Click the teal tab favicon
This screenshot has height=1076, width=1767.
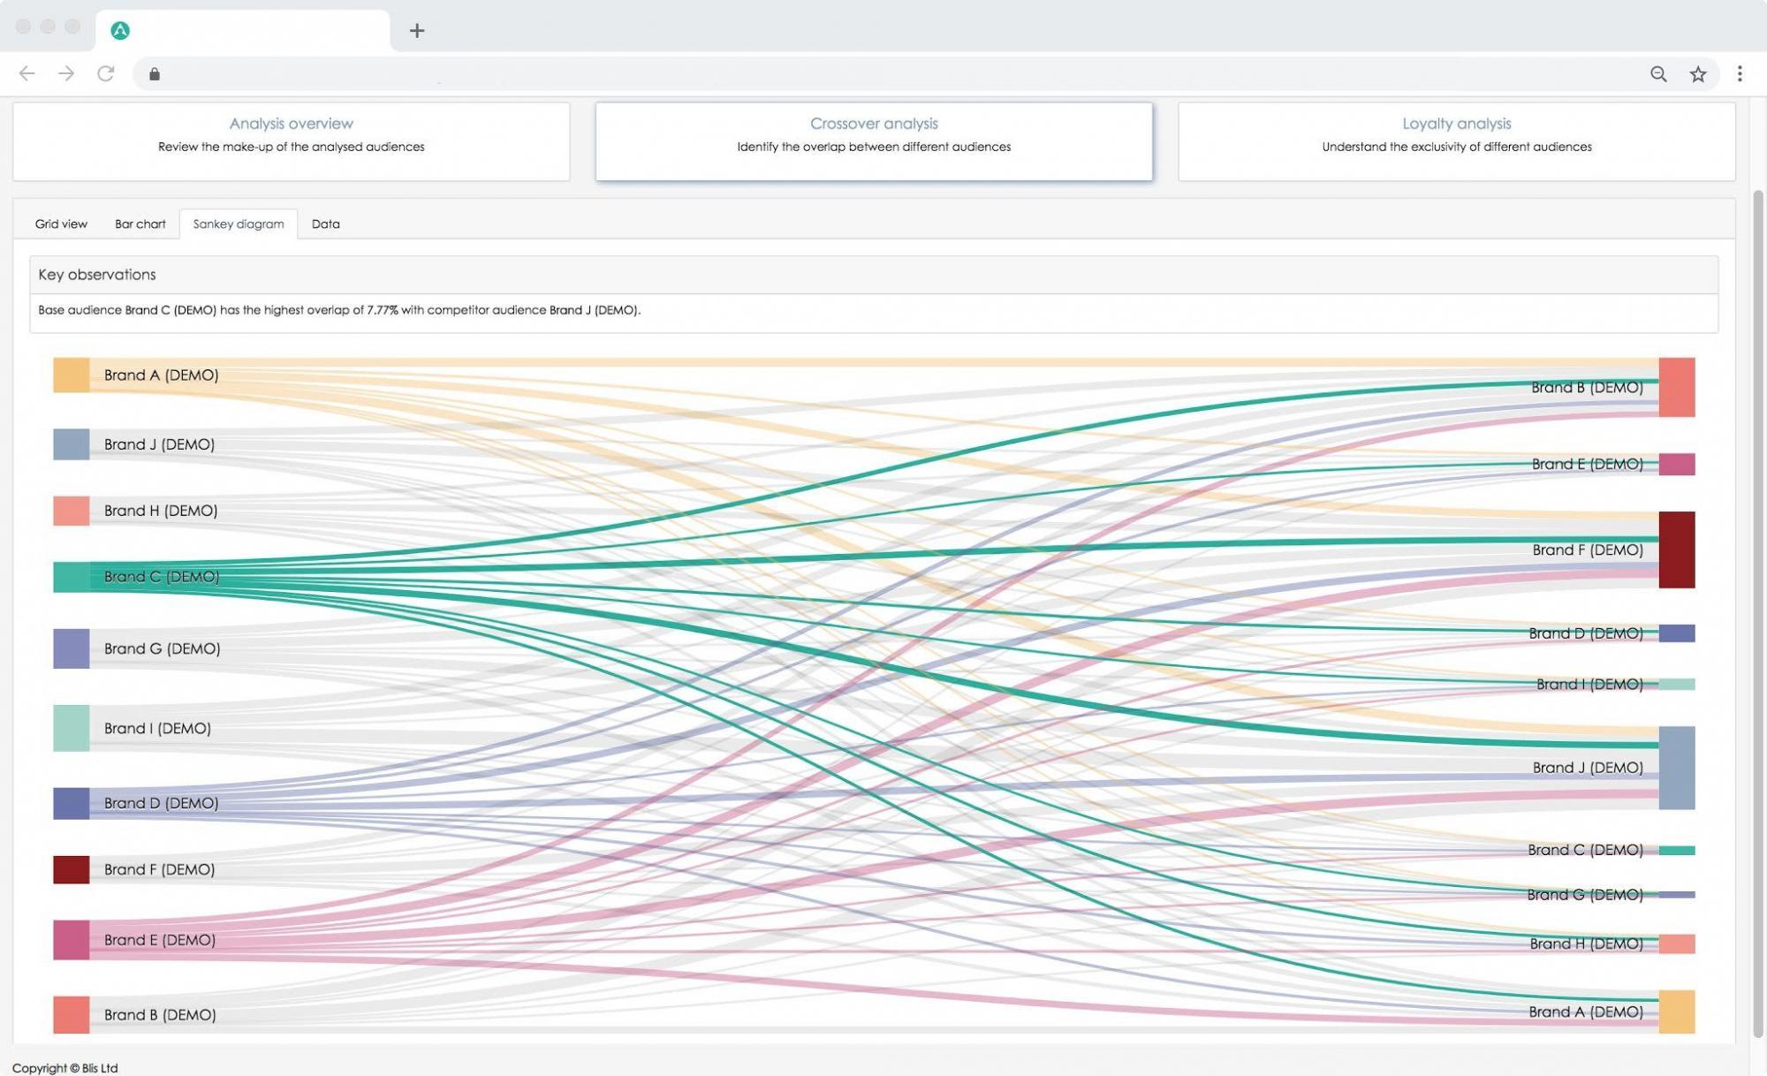pyautogui.click(x=120, y=31)
